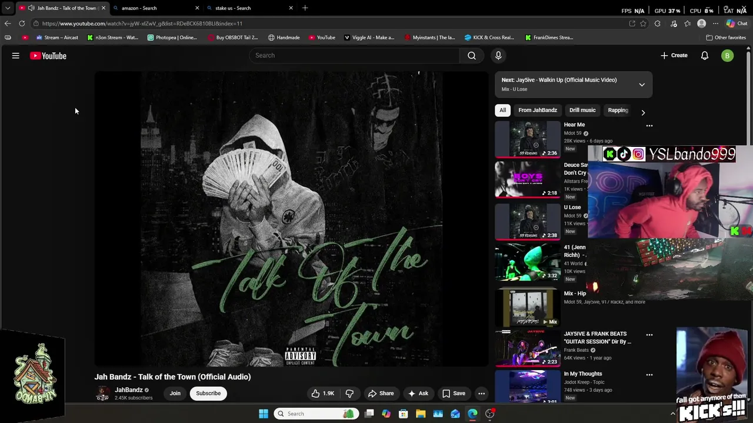Open the favorites list star icon
753x423 pixels.
click(x=687, y=23)
